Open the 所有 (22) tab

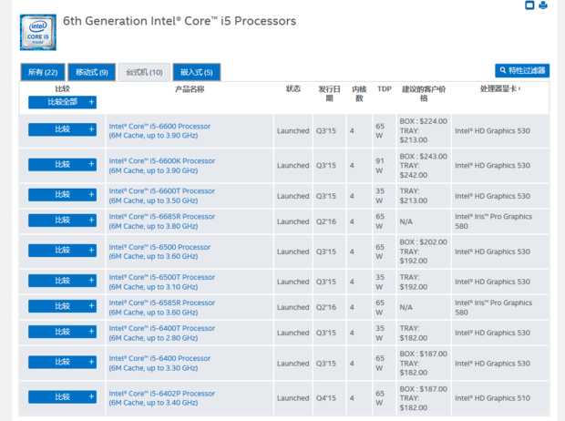(43, 72)
